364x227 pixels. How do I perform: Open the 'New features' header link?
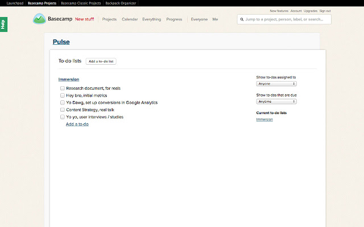(x=279, y=11)
